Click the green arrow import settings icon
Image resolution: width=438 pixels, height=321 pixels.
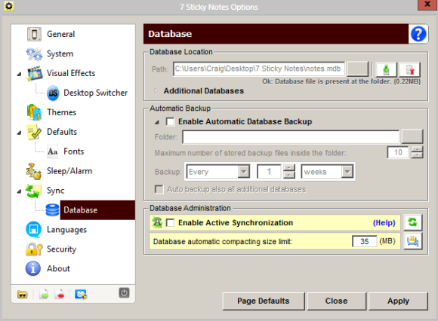pos(44,294)
